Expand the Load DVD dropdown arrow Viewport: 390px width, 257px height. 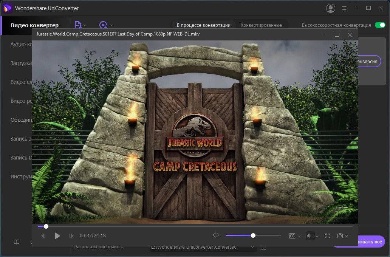111,25
